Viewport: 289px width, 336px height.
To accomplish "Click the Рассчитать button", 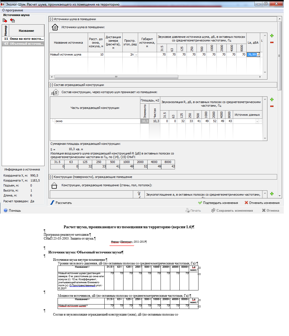I will click(61, 203).
